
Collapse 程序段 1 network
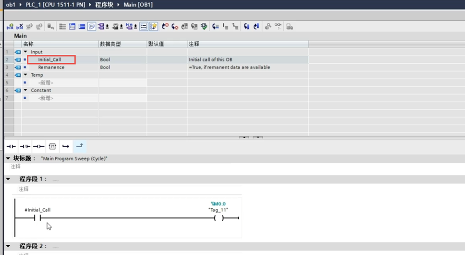(8, 179)
